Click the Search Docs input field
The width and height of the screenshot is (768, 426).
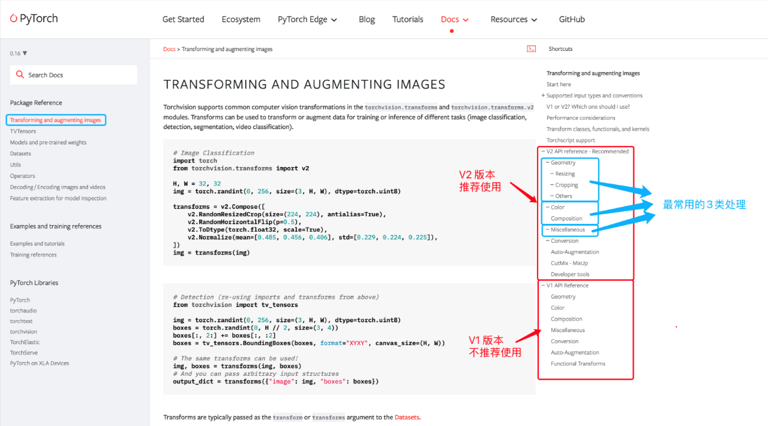coord(73,75)
